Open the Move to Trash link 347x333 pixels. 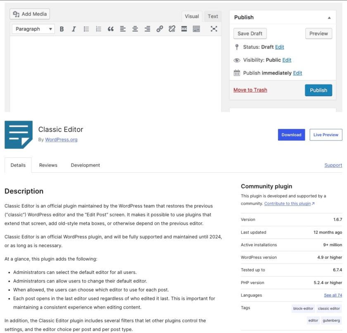(250, 90)
